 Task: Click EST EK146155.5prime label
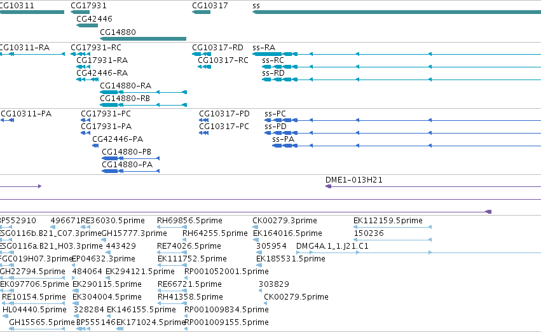pyautogui.click(x=141, y=310)
